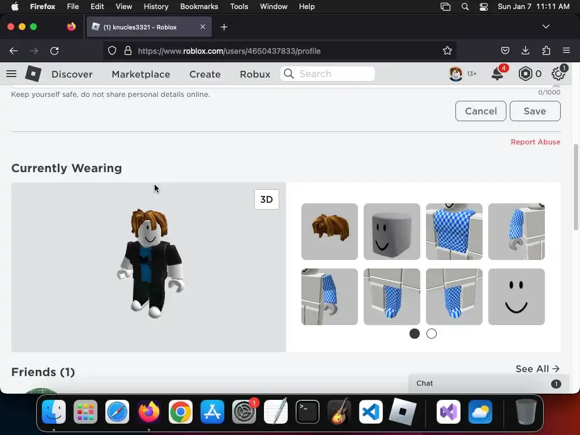
Task: Click the avatar preview character
Action: 151,263
